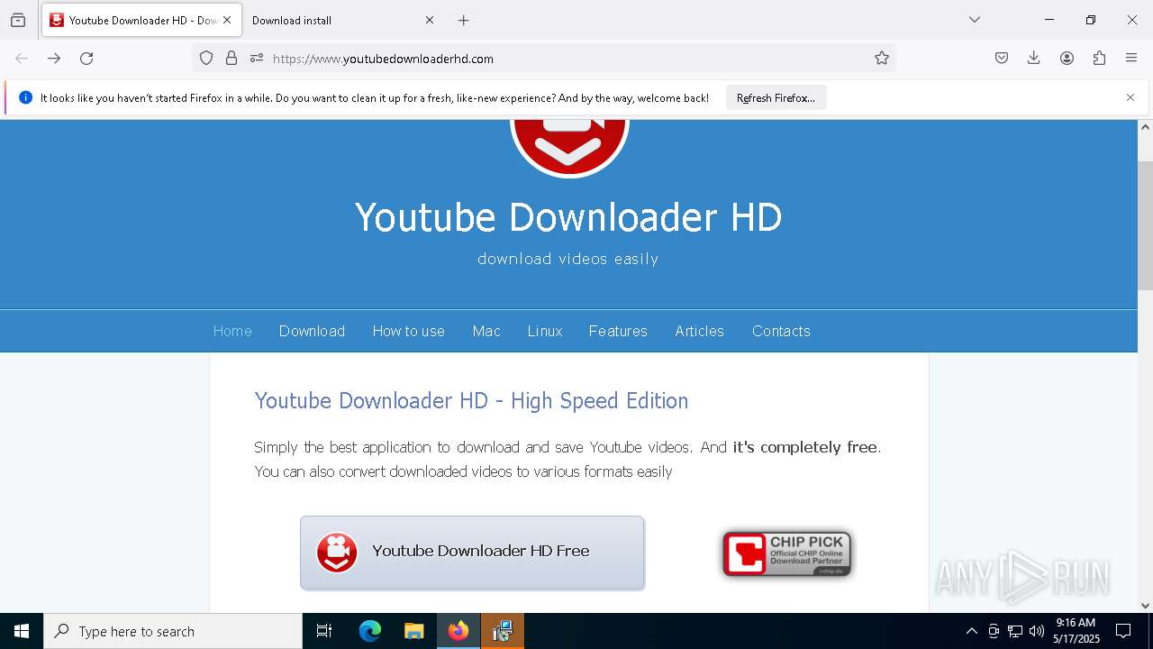The image size is (1153, 649).
Task: Open Task View on the taskbar
Action: (324, 631)
